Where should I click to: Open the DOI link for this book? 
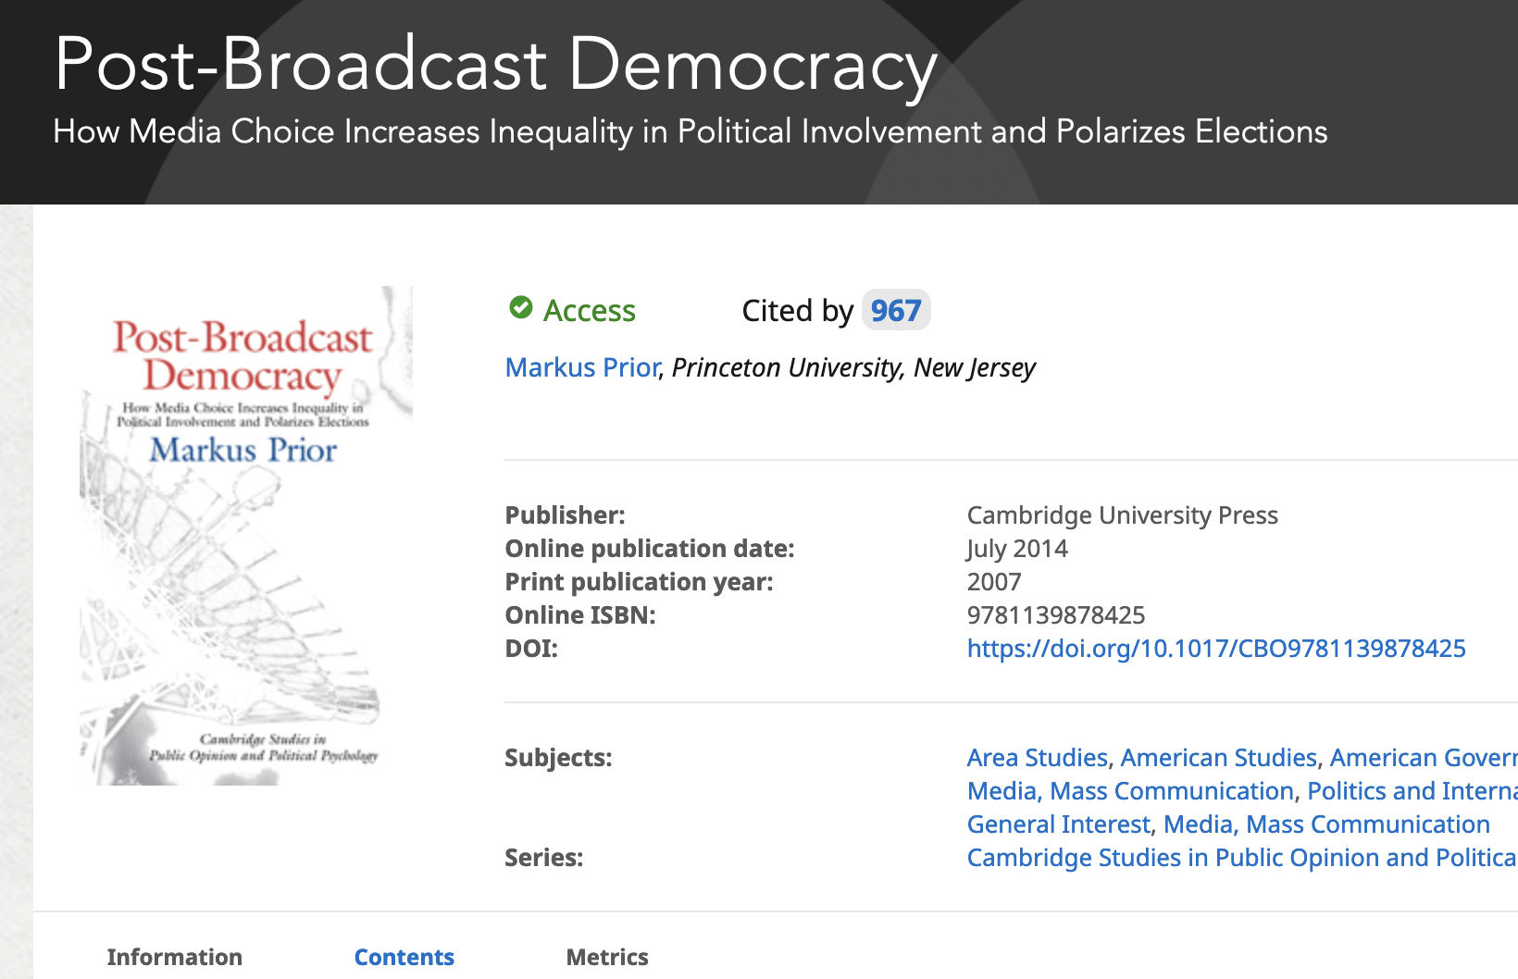pyautogui.click(x=1215, y=649)
